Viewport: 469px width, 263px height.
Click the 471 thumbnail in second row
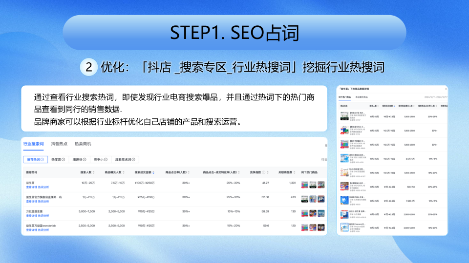[x=321, y=199]
